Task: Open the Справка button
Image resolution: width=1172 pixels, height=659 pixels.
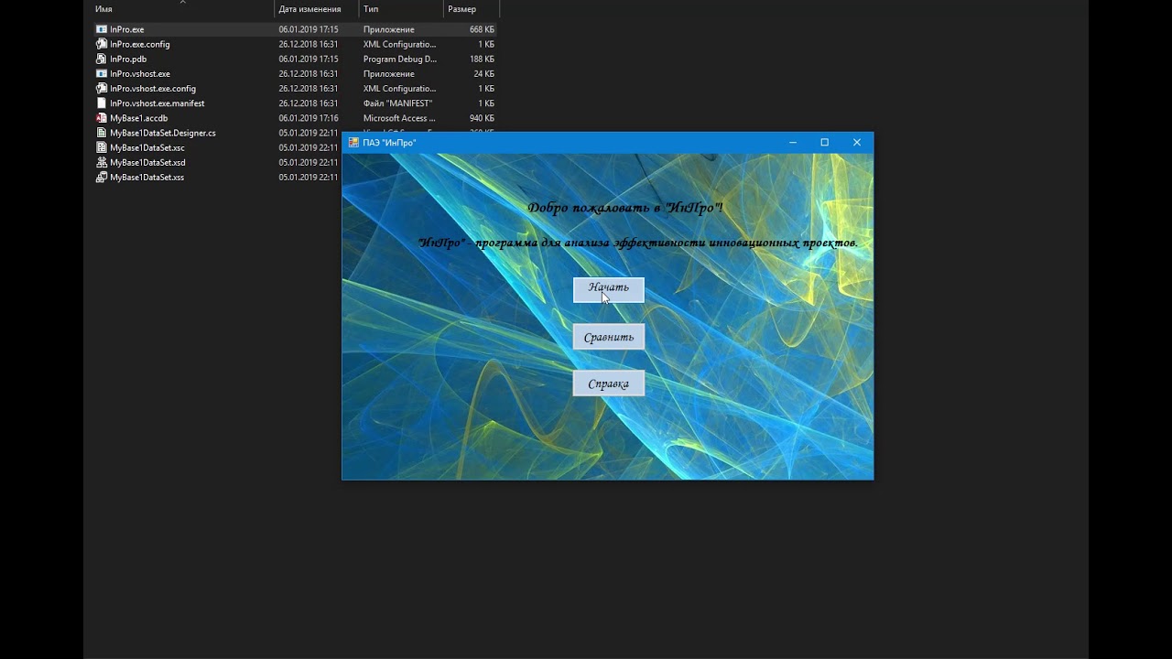Action: click(609, 384)
